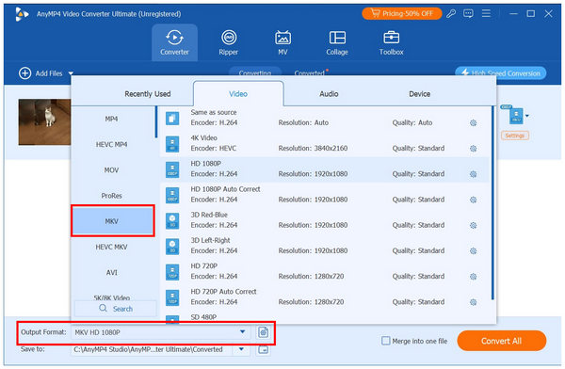Click the HD 720P preset icon
Image resolution: width=565 pixels, height=369 pixels.
tap(172, 272)
